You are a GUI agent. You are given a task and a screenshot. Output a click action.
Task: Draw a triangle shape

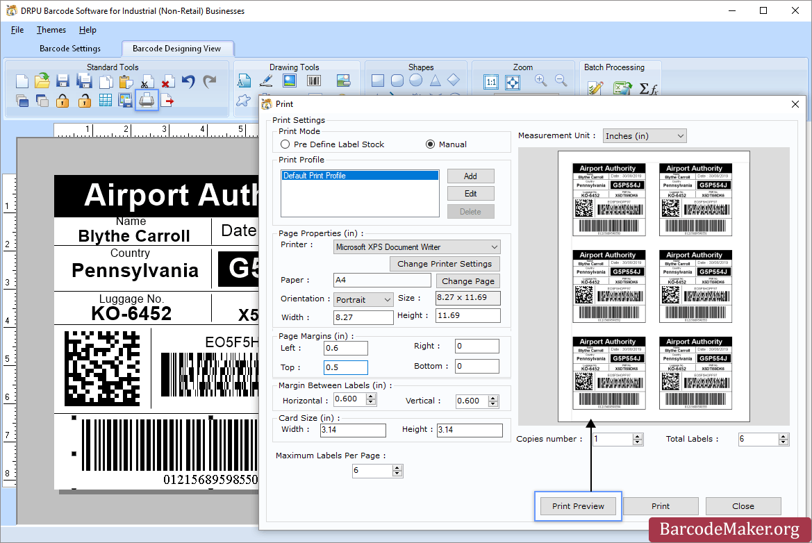pos(435,81)
